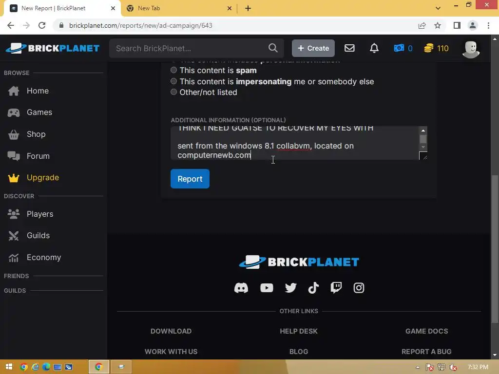Image resolution: width=499 pixels, height=374 pixels.
Task: Click the gold coins icon showing 110
Action: pyautogui.click(x=429, y=48)
